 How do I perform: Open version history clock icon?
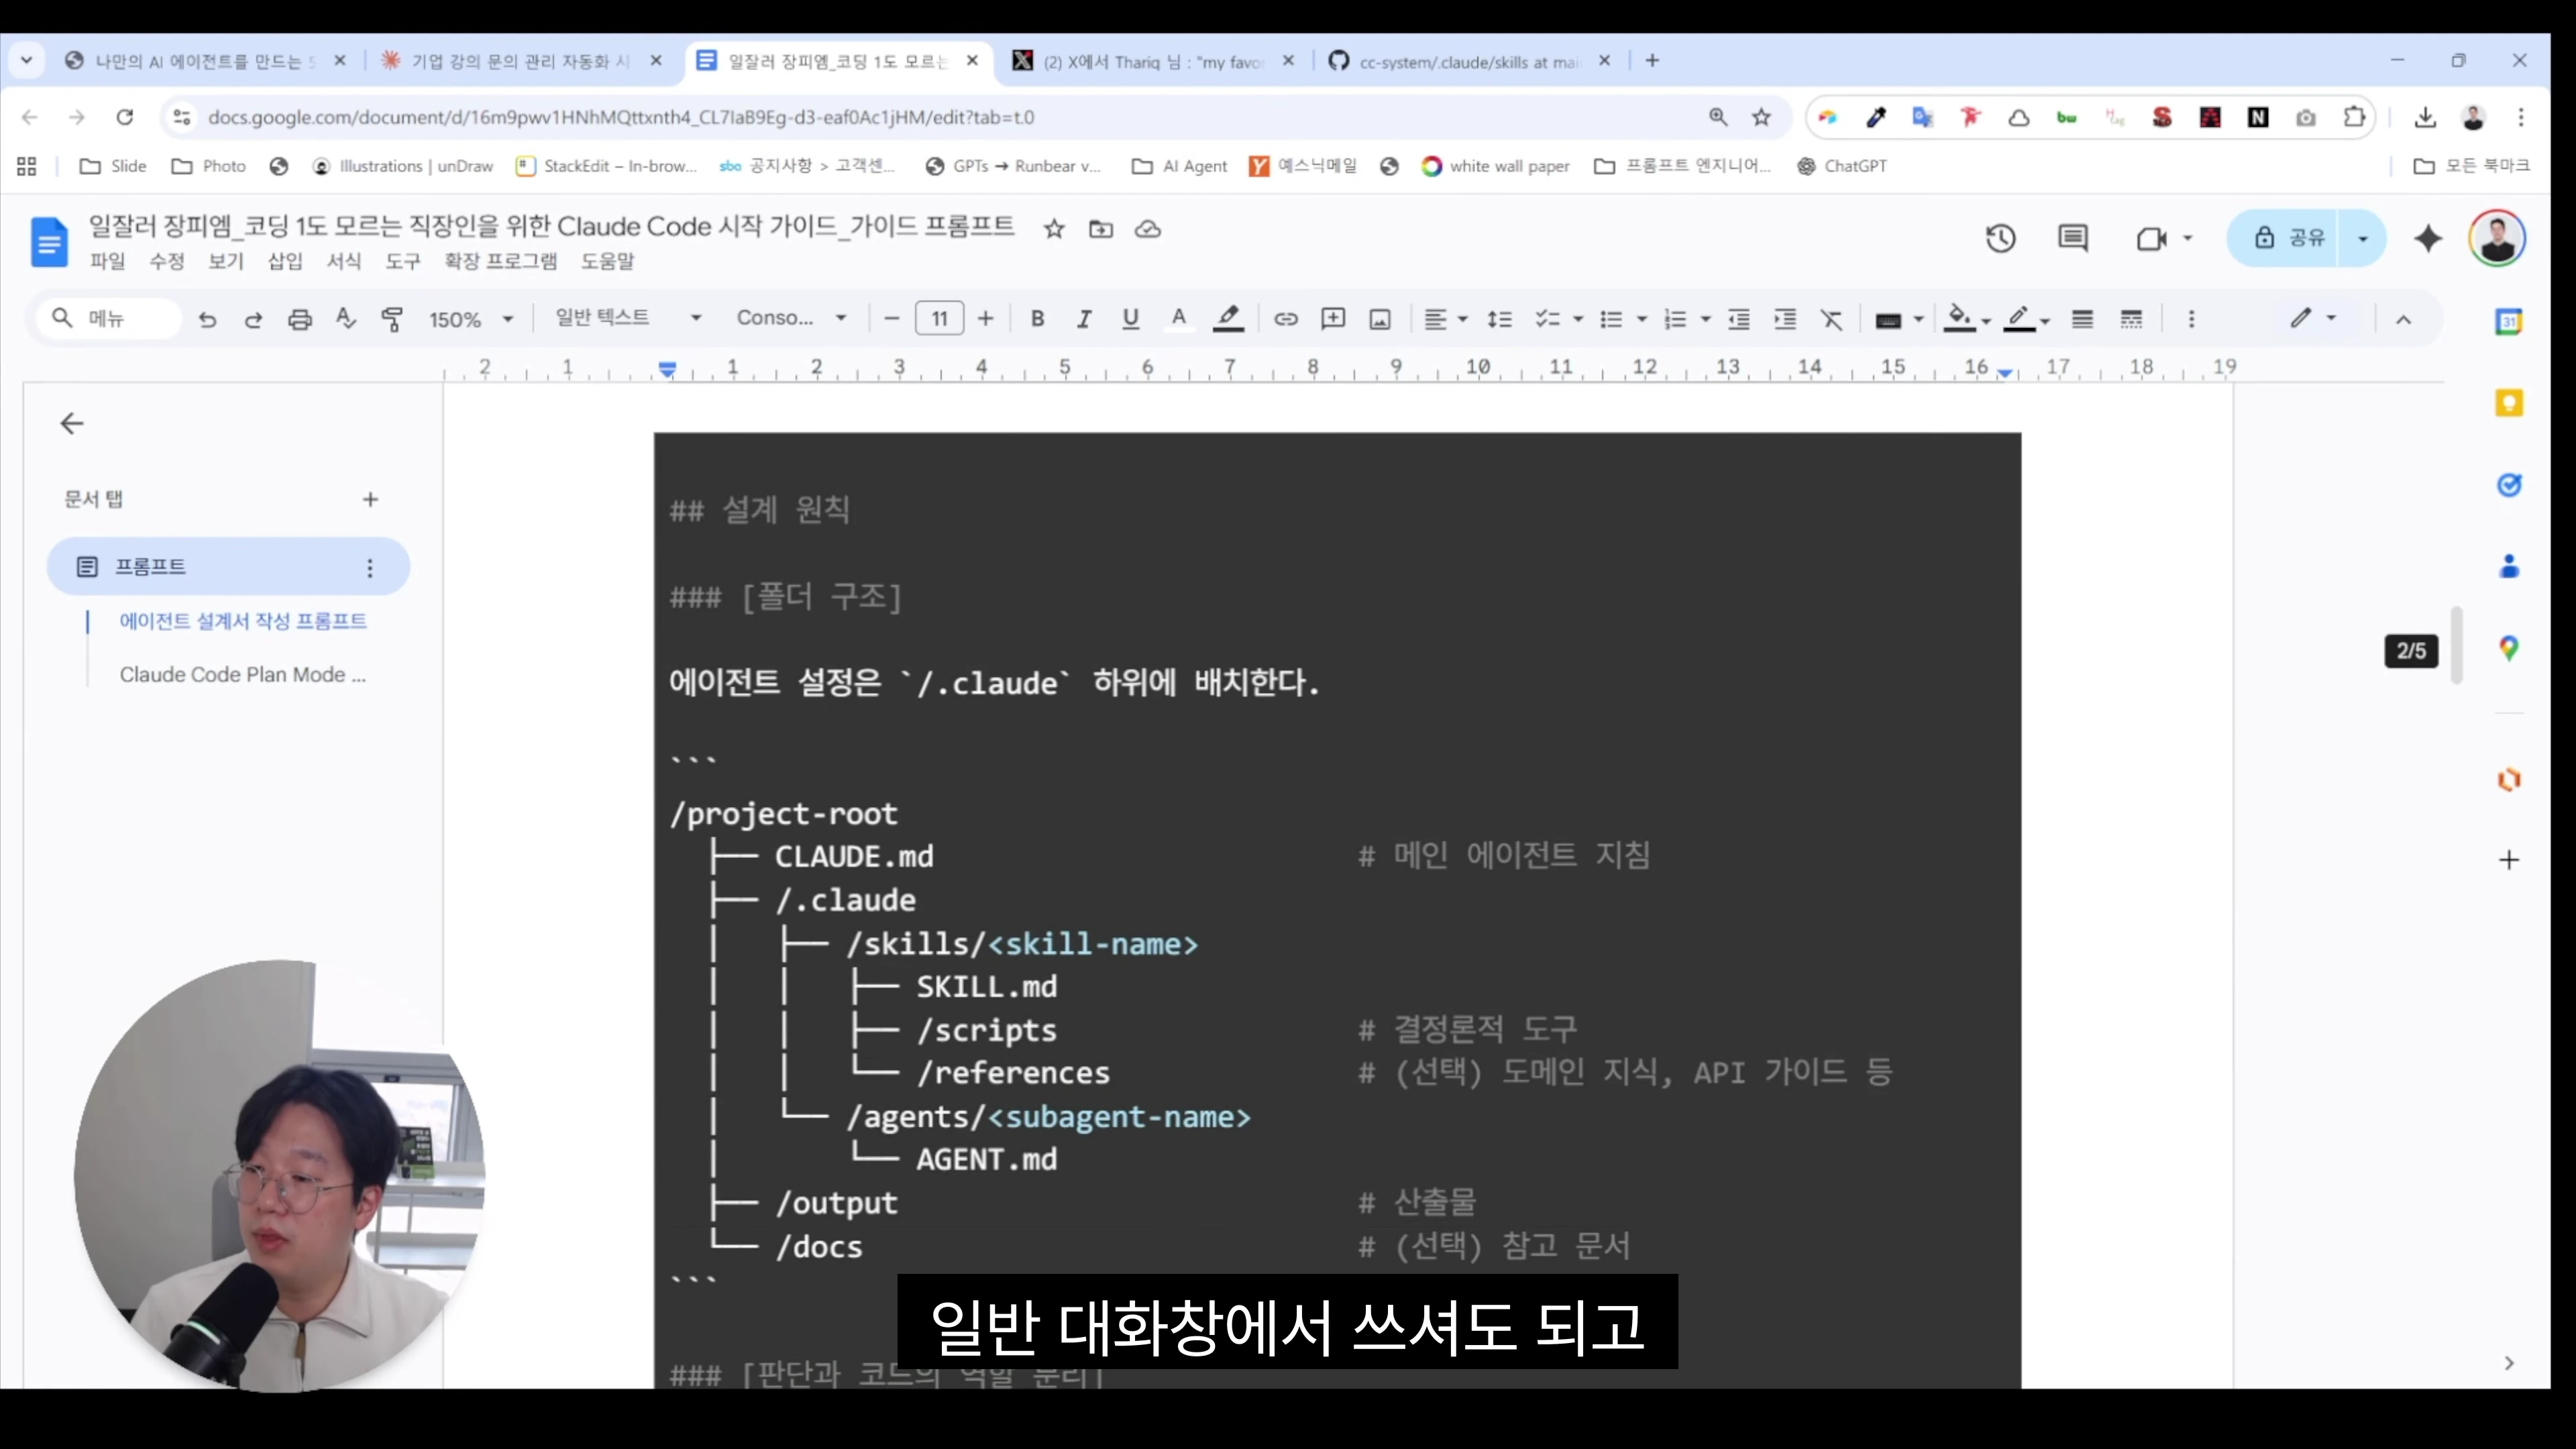[x=2000, y=238]
